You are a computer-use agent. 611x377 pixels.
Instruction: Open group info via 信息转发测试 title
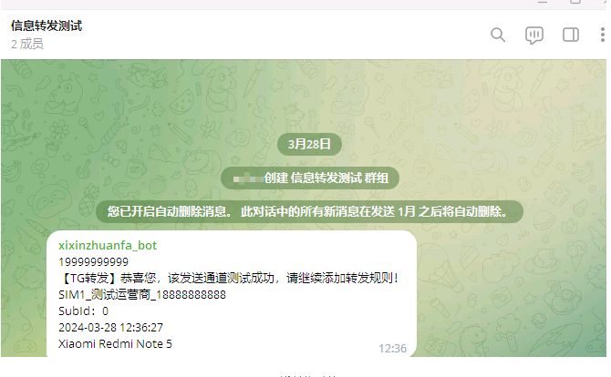[x=47, y=25]
